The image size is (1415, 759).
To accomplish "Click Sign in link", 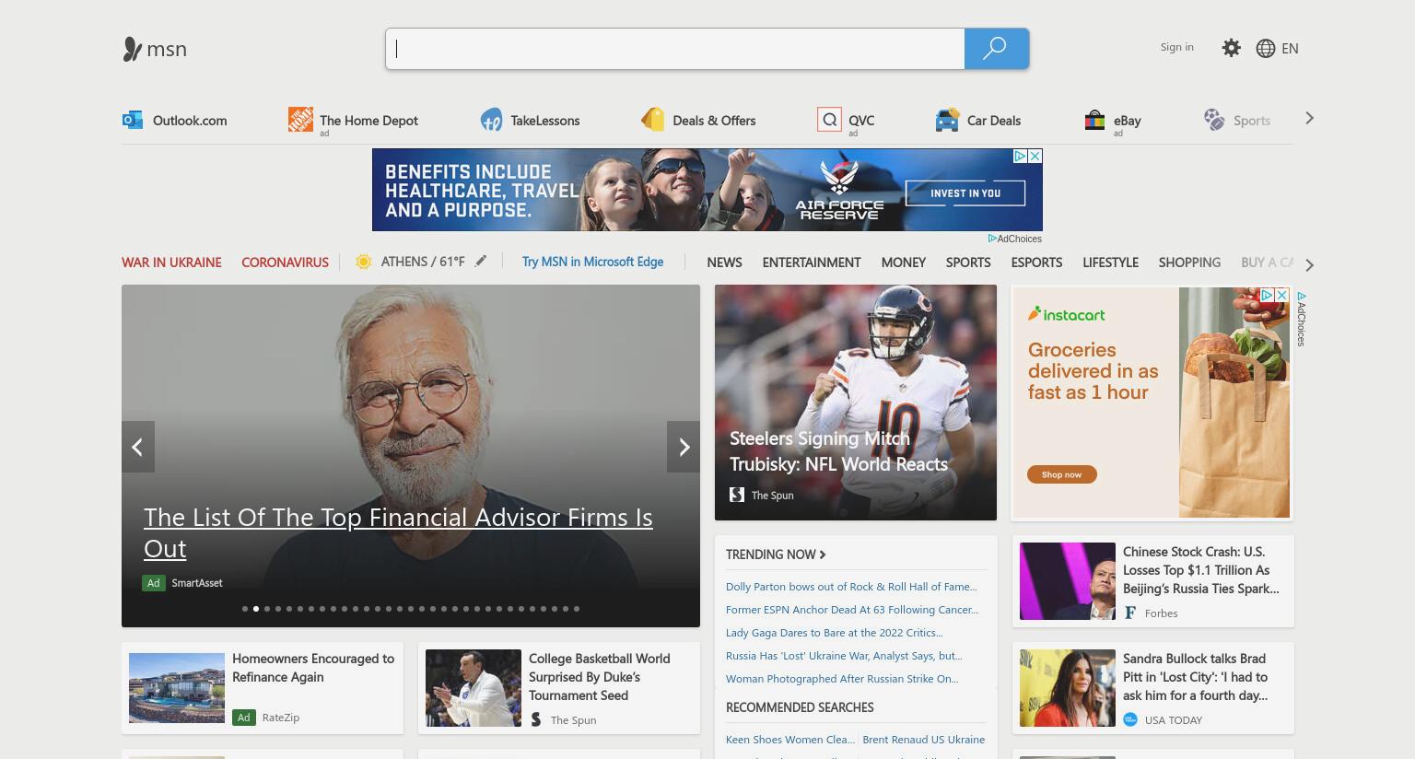I will pos(1176,47).
